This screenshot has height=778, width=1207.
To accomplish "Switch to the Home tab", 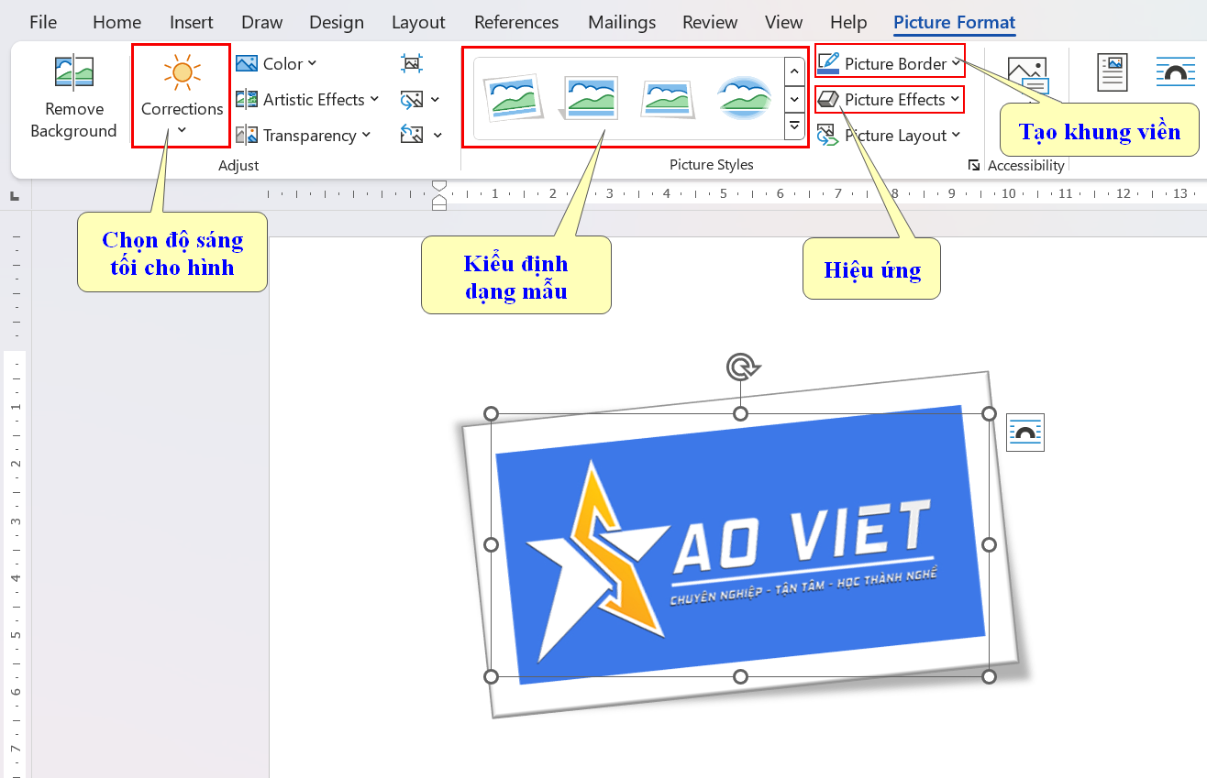I will pyautogui.click(x=117, y=22).
